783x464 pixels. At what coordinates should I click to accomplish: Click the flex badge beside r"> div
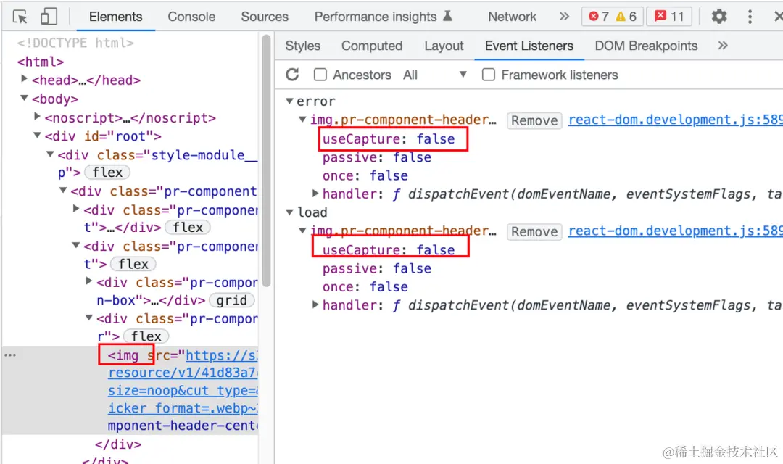(x=146, y=336)
